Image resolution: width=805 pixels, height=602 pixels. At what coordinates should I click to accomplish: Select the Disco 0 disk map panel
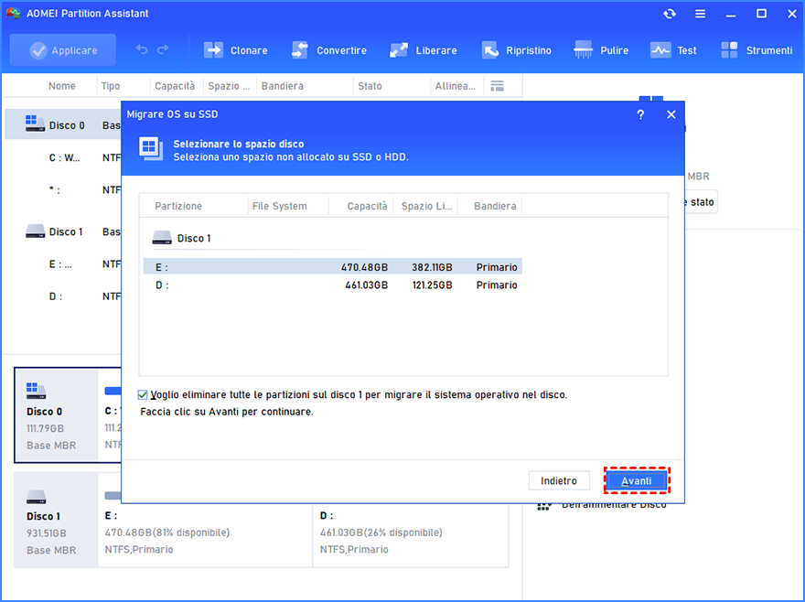[x=56, y=415]
